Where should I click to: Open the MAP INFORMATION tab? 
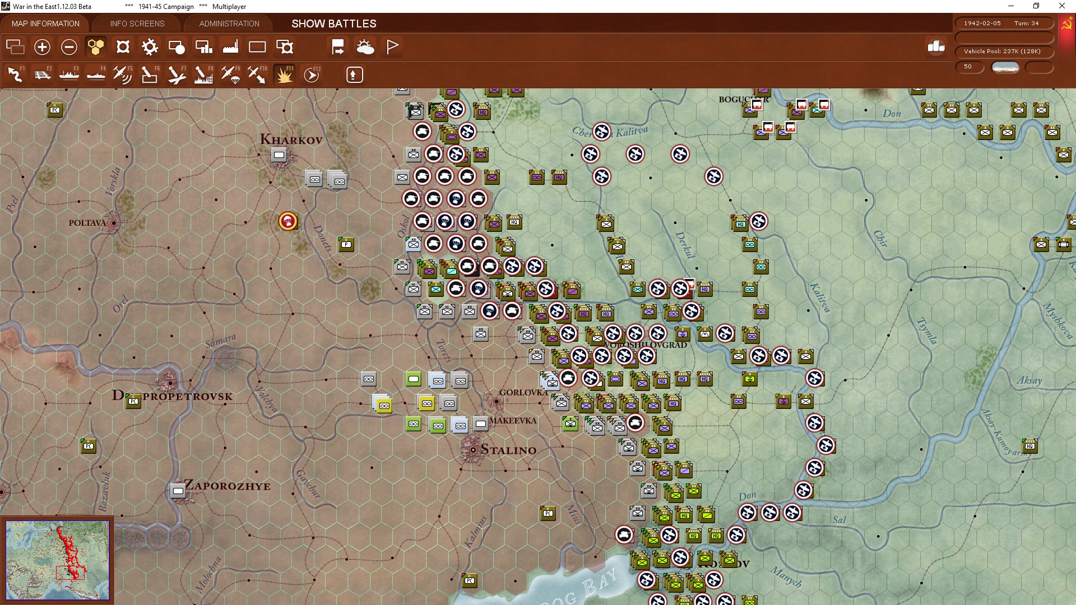coord(45,24)
